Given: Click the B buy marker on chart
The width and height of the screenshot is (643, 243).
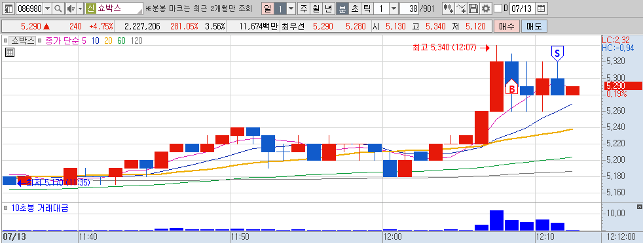Looking at the screenshot, I should click(x=511, y=87).
